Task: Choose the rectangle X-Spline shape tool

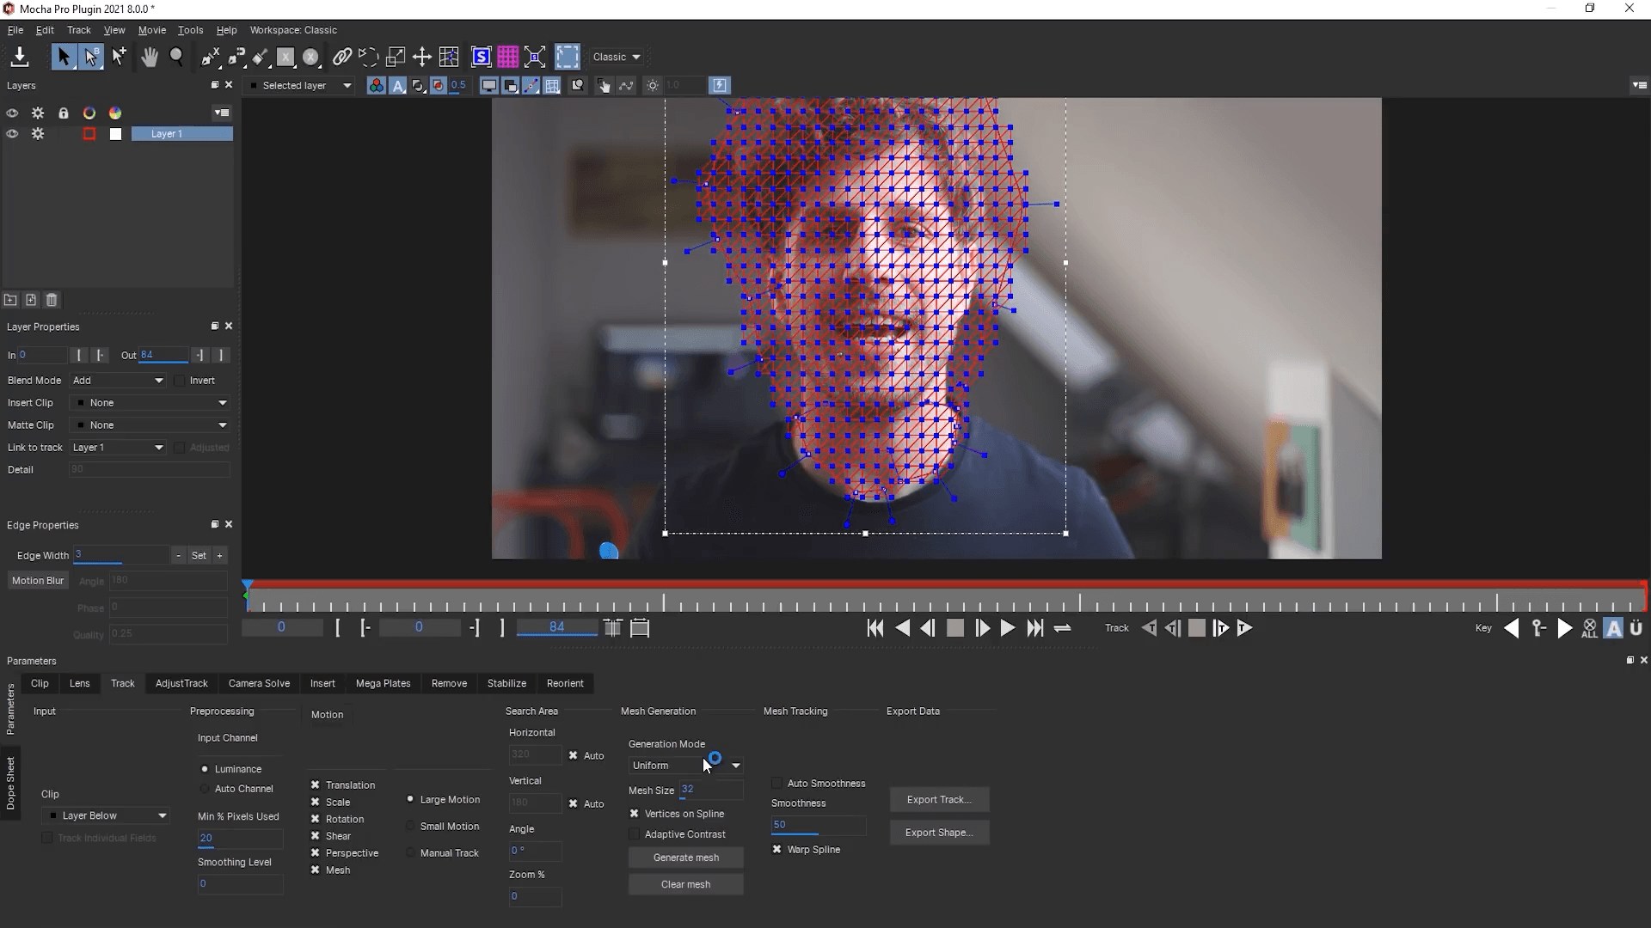Action: coord(285,57)
